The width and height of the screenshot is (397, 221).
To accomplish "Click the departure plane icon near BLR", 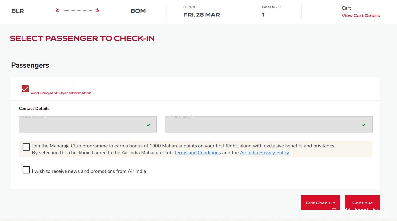I will 57,10.
